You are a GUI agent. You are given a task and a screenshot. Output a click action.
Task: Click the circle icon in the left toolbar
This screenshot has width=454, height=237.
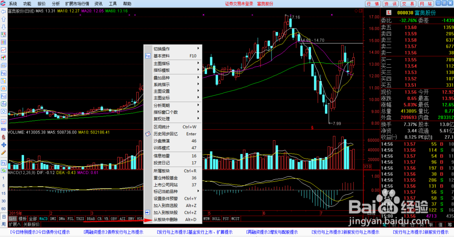point(4,112)
